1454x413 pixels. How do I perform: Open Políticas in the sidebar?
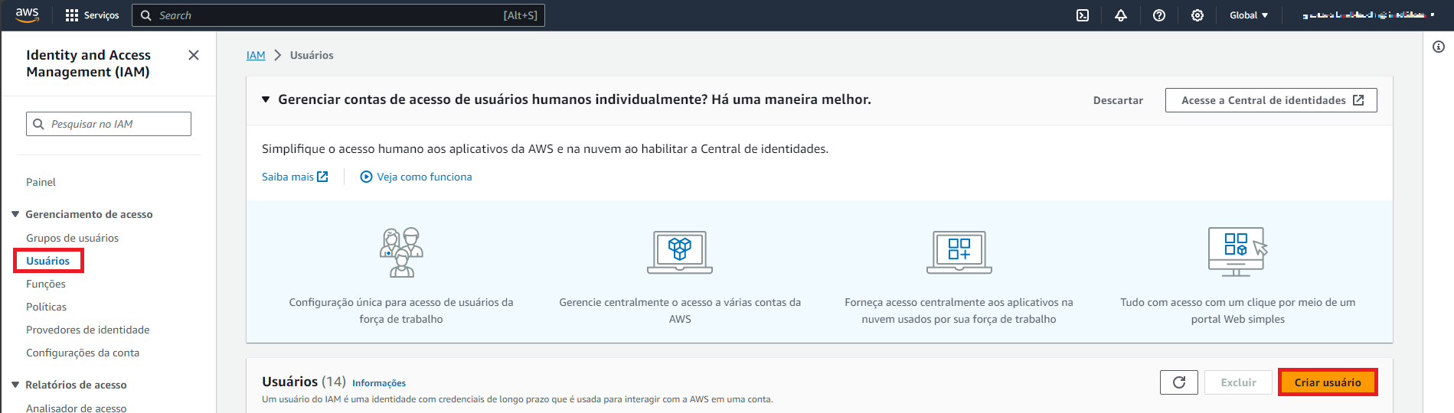tap(46, 307)
